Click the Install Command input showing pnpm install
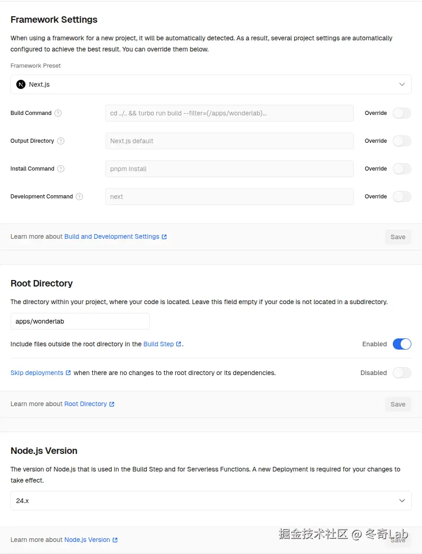 click(229, 169)
